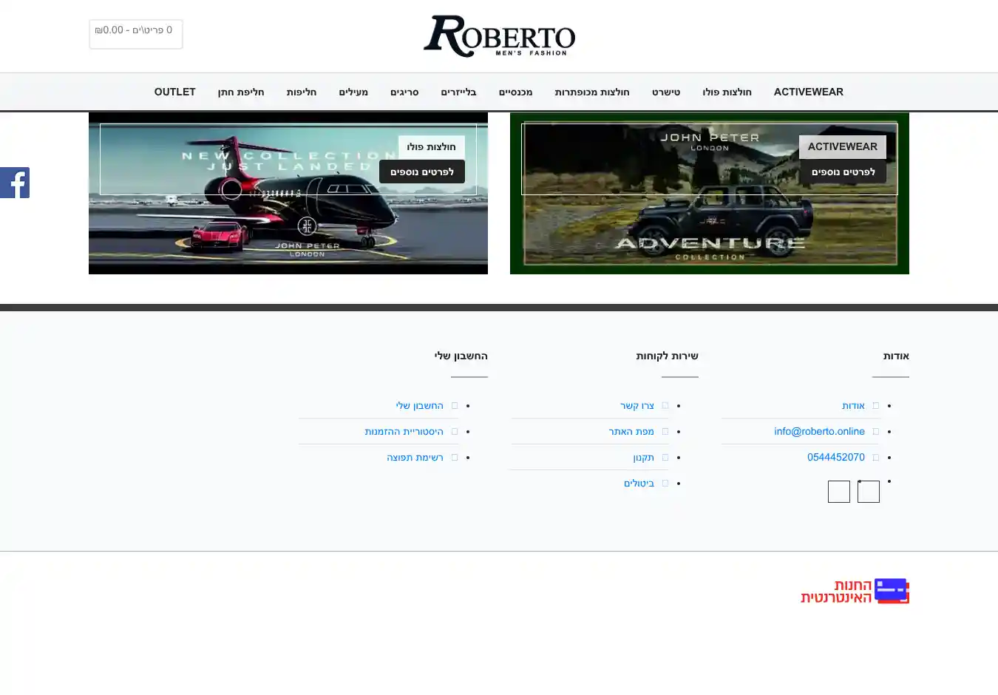Open the ACTIVEWEAR menu item

808,92
